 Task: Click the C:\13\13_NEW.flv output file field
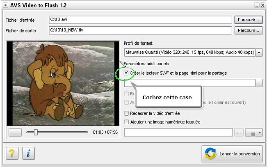tap(140, 30)
